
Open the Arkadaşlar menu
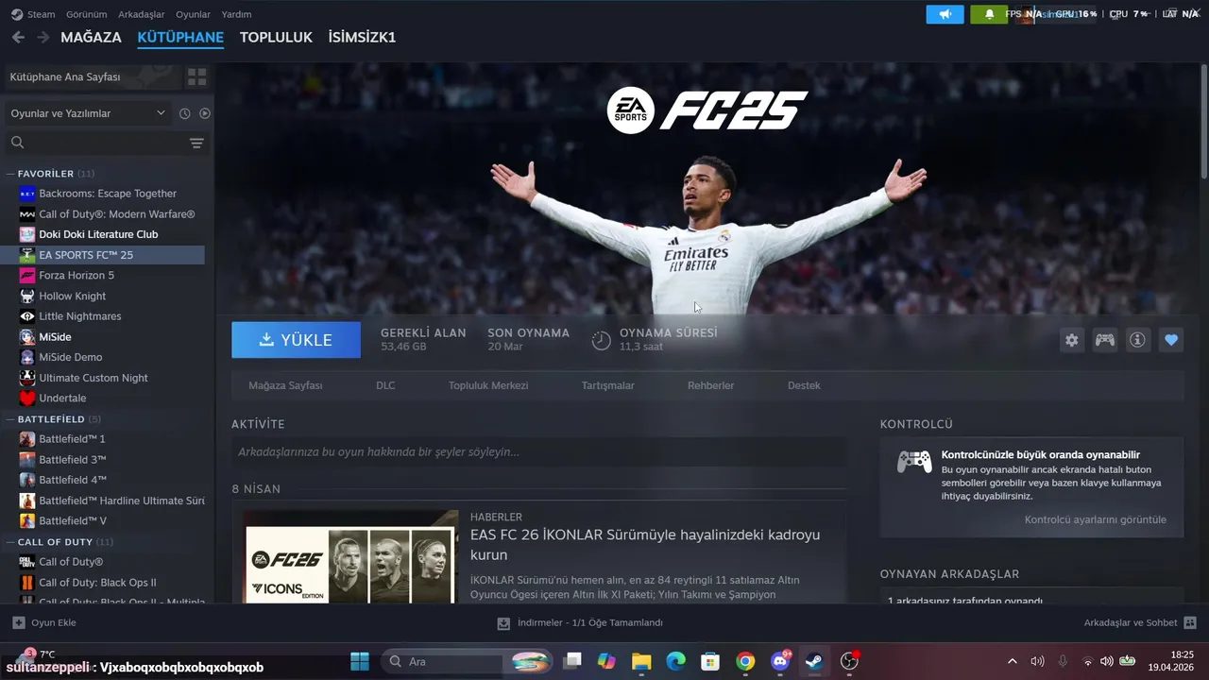(142, 14)
